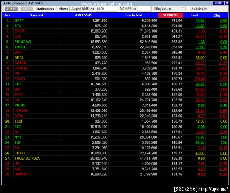Click TRUE13C1402A trade volume 41,161,700
Screen dimensions: 230x193
[x=148, y=159]
